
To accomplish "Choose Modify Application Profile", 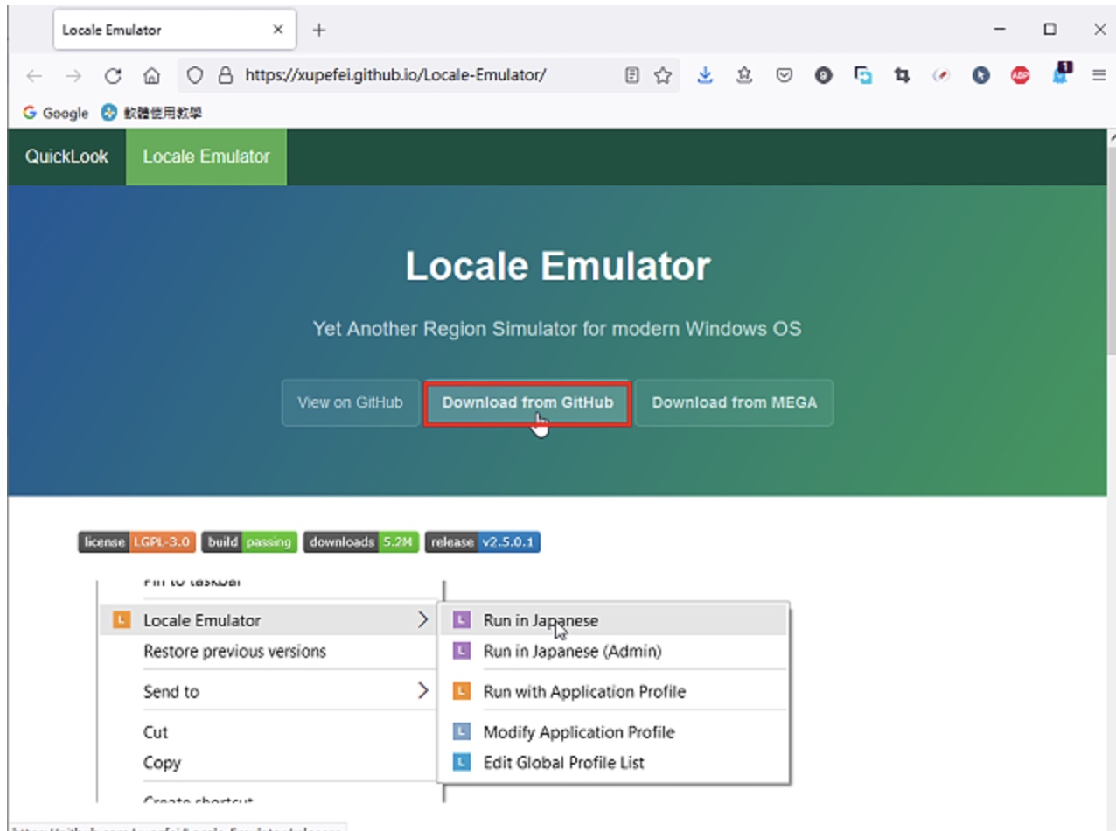I will (x=614, y=732).
